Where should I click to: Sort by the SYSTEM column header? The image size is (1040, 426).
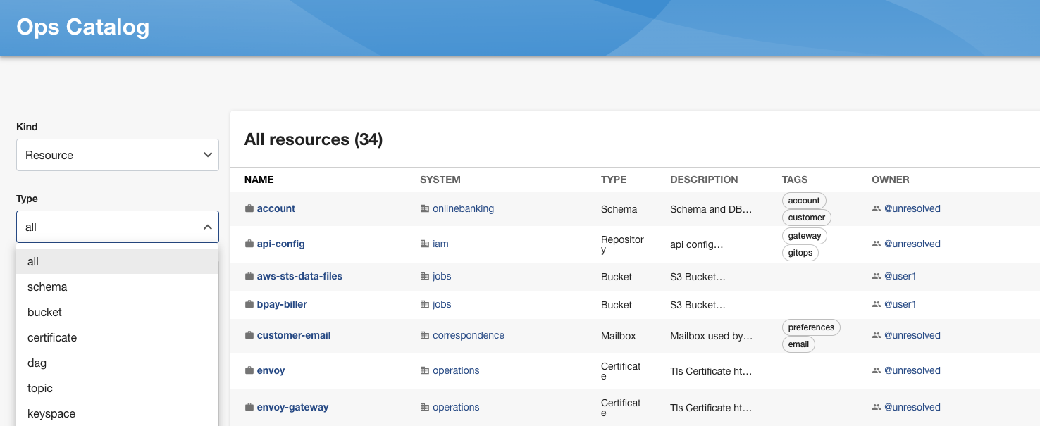tap(440, 180)
